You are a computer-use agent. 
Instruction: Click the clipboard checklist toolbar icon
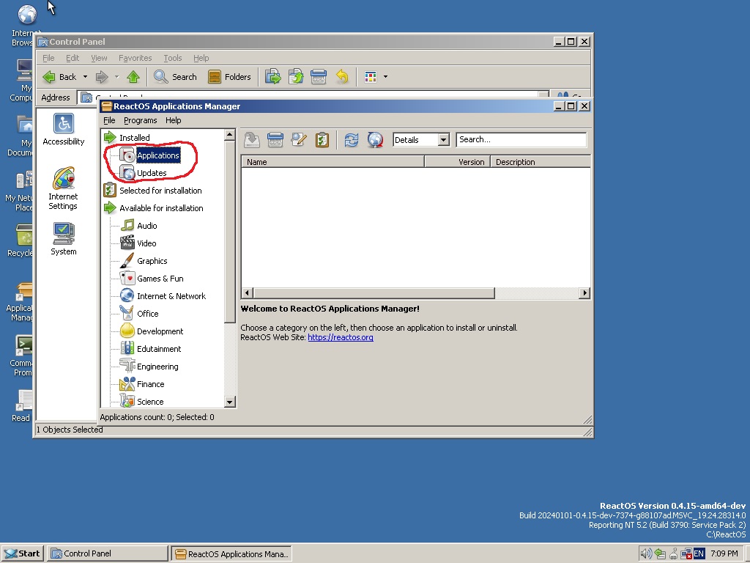click(x=322, y=140)
